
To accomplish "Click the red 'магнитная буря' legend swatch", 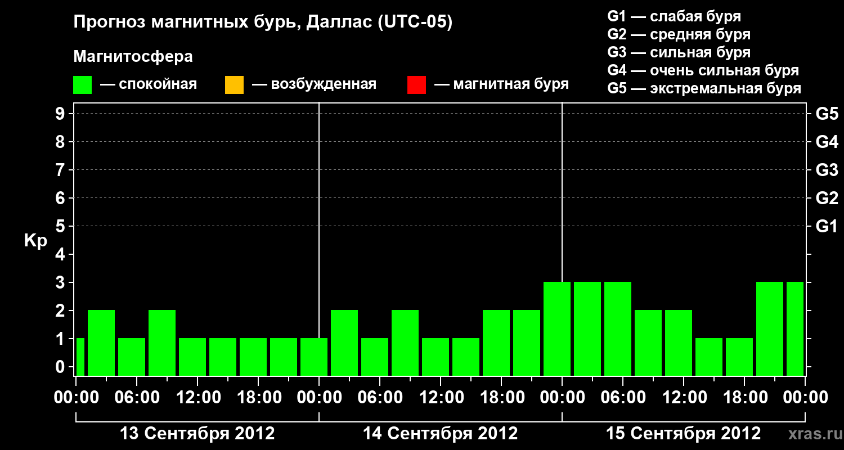I will (x=416, y=85).
